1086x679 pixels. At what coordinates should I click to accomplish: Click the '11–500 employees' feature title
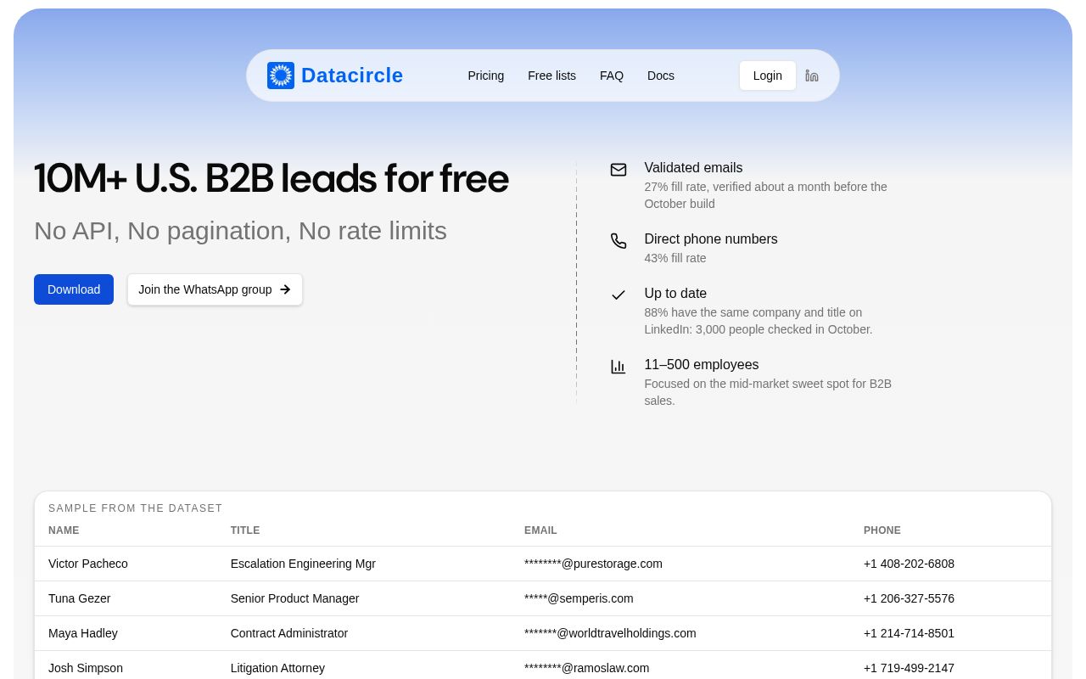click(x=702, y=365)
